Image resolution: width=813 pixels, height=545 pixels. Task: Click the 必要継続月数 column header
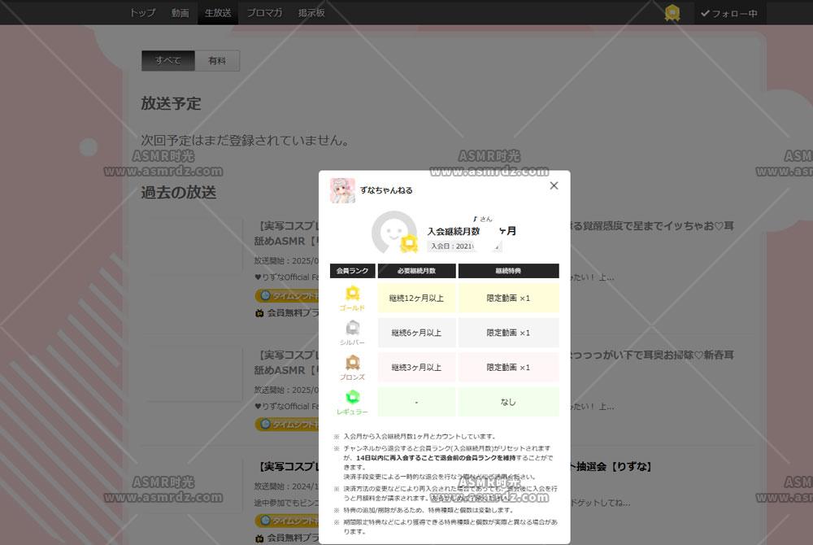point(416,271)
